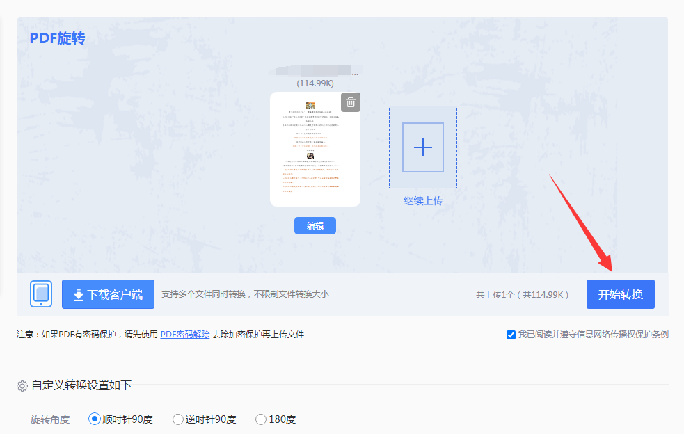Start conversion with the 开始转换 button
The image size is (684, 434).
point(620,294)
